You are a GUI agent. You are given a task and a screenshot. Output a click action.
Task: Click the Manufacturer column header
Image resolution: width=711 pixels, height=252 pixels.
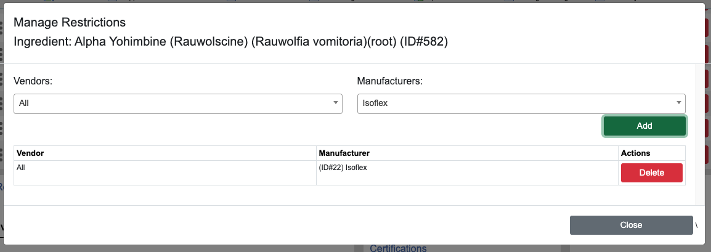click(344, 153)
